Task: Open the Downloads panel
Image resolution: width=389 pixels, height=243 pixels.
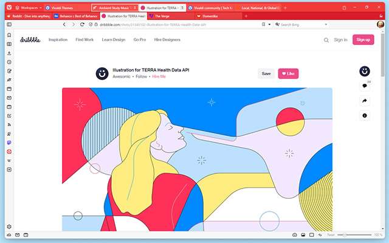Action: tap(9, 53)
